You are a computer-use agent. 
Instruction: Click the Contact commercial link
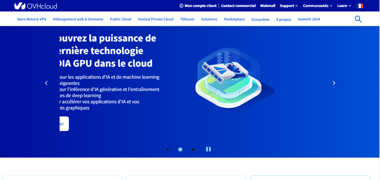[x=238, y=6]
